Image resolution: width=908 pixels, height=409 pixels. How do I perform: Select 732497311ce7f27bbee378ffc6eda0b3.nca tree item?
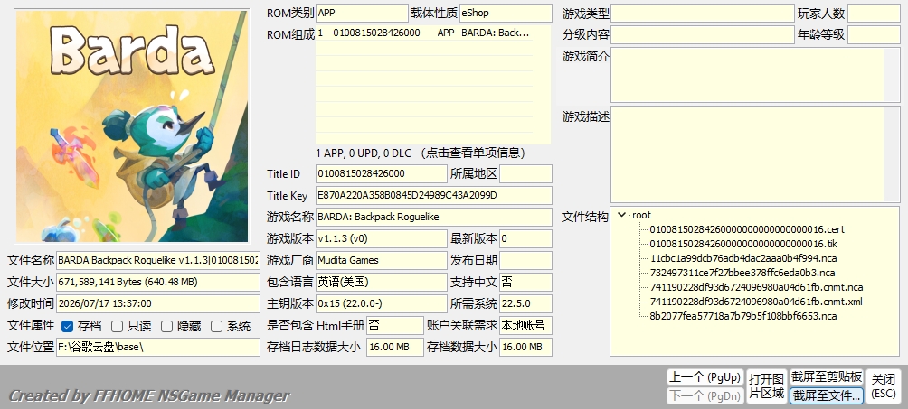click(x=742, y=273)
